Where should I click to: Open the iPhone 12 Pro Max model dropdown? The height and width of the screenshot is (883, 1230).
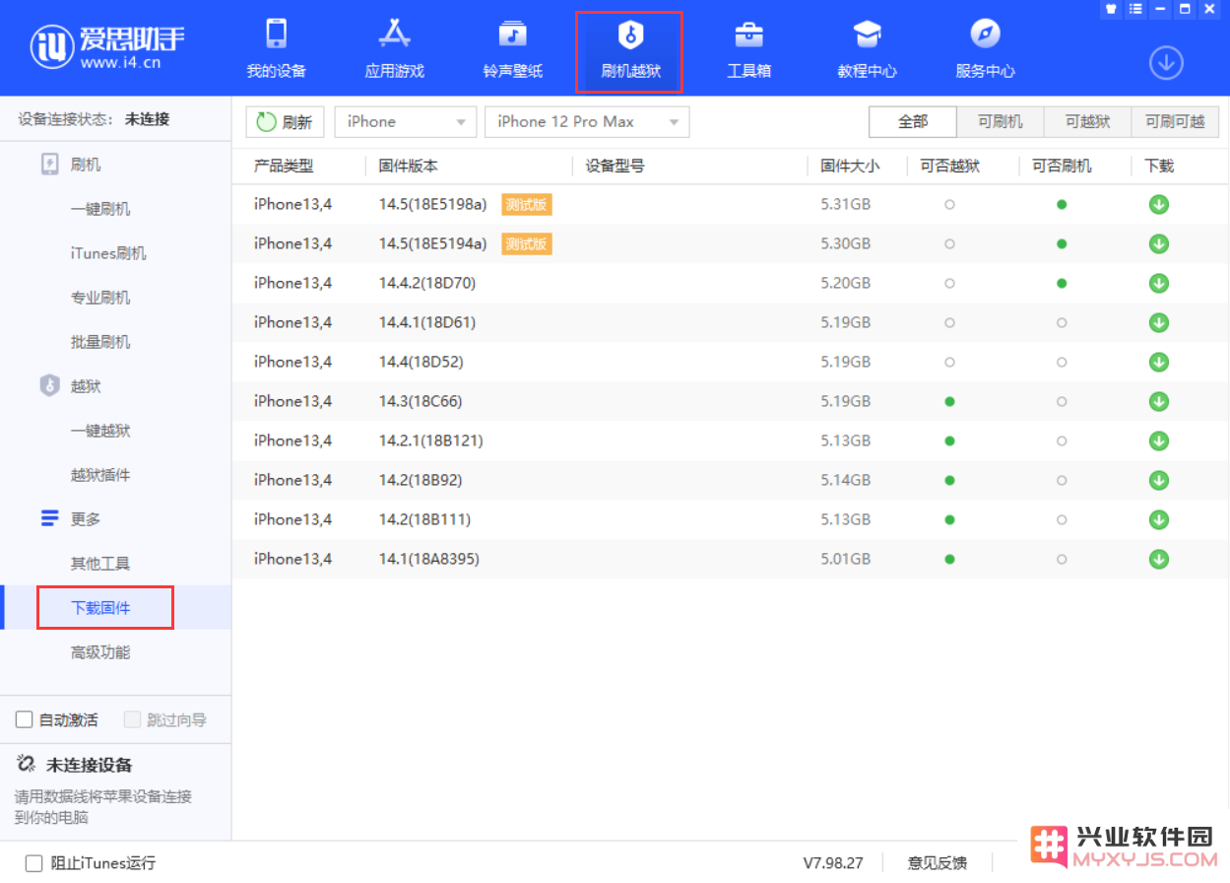pyautogui.click(x=587, y=122)
